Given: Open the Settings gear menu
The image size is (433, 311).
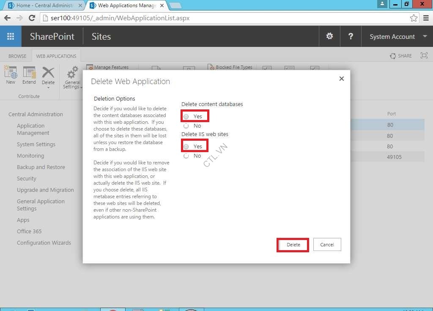Looking at the screenshot, I should coord(329,36).
